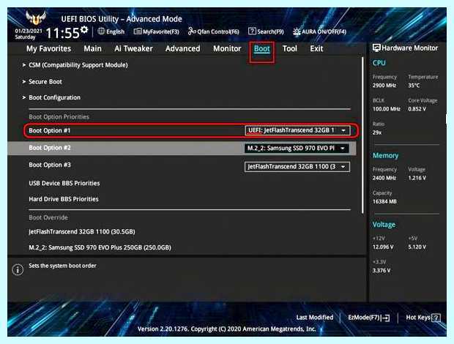The image size is (454, 344).
Task: Switch to the Main tab
Action: pyautogui.click(x=93, y=48)
